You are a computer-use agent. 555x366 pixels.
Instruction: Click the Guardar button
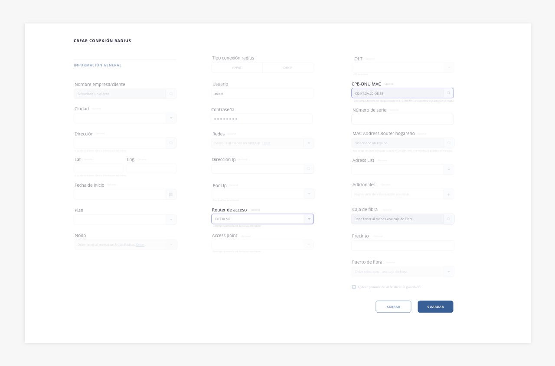point(435,307)
